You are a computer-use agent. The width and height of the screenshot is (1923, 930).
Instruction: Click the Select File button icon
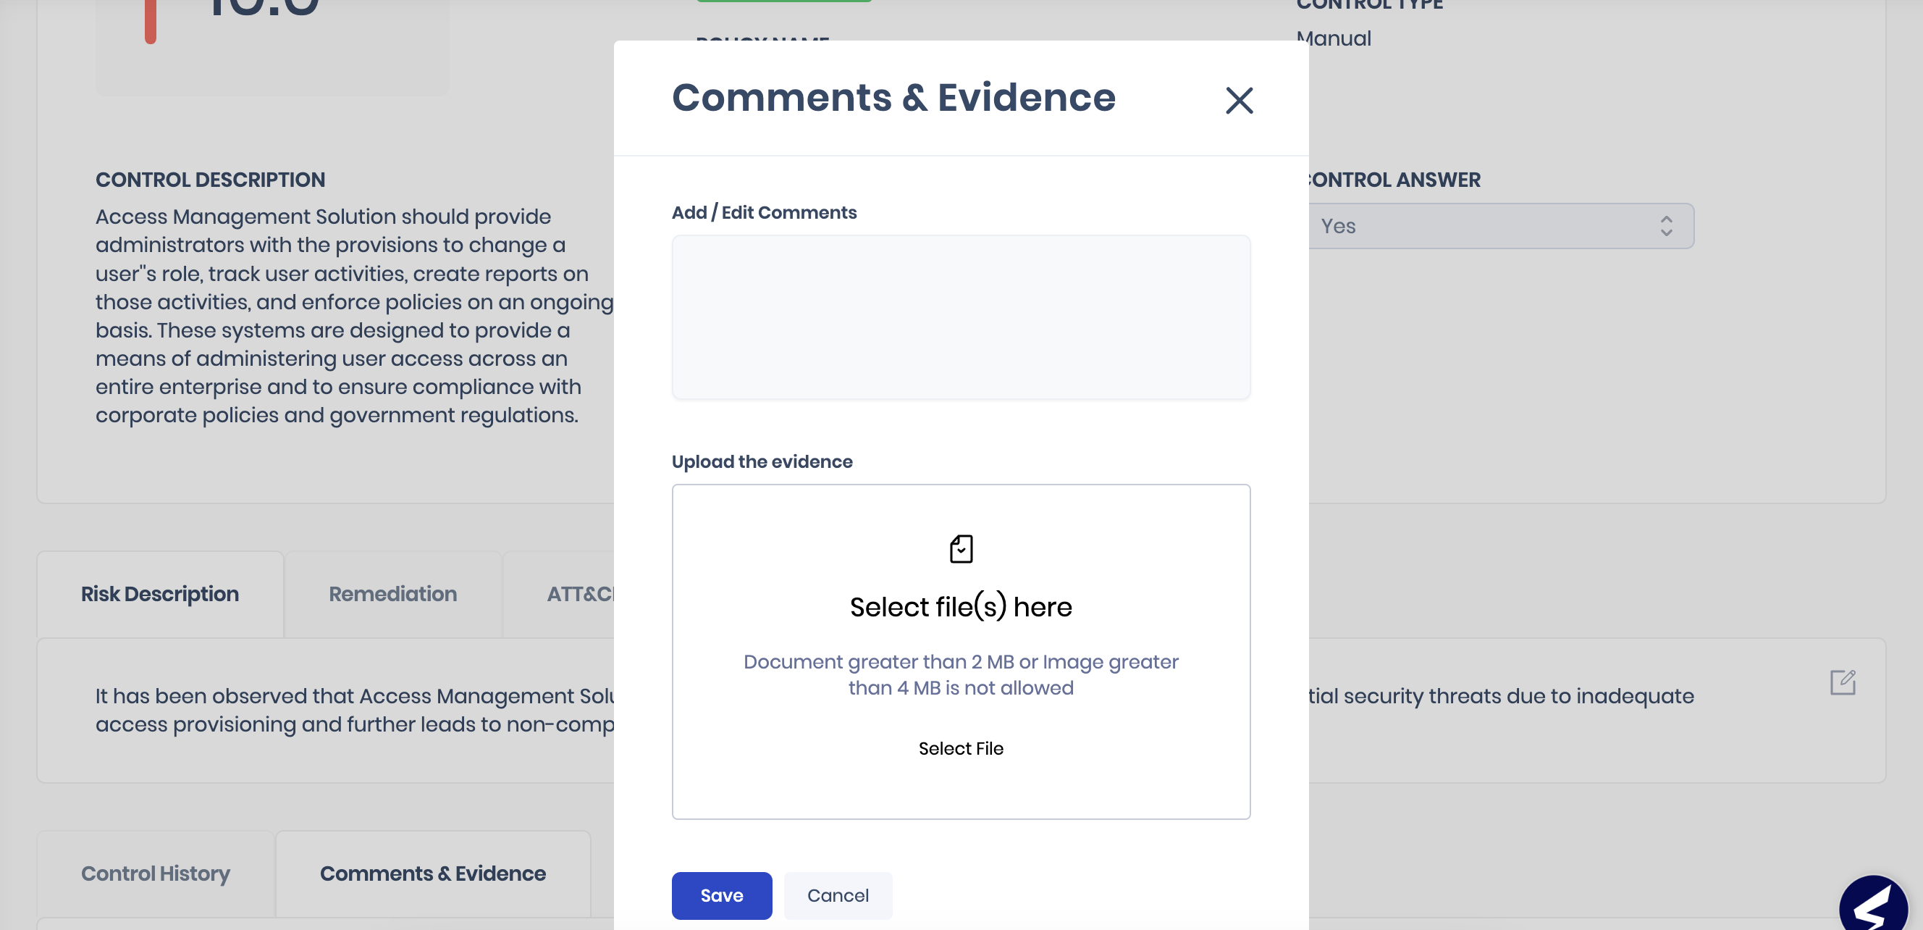pyautogui.click(x=960, y=748)
